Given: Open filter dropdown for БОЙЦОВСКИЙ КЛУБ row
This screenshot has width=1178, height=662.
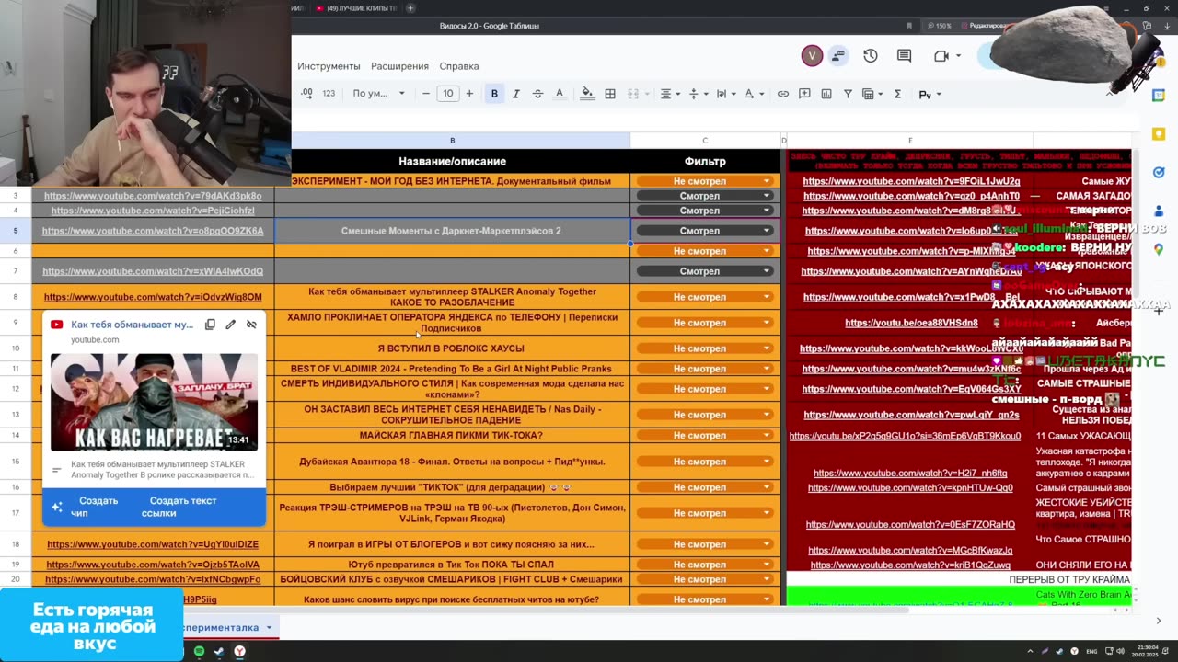Looking at the screenshot, I should click(x=705, y=579).
